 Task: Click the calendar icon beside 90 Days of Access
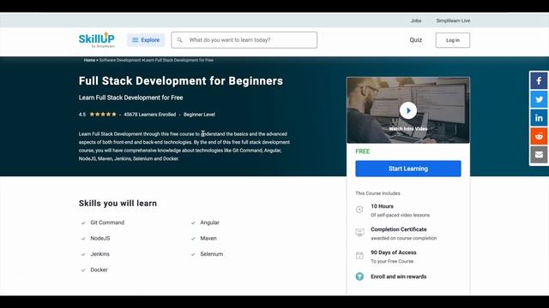(x=359, y=256)
